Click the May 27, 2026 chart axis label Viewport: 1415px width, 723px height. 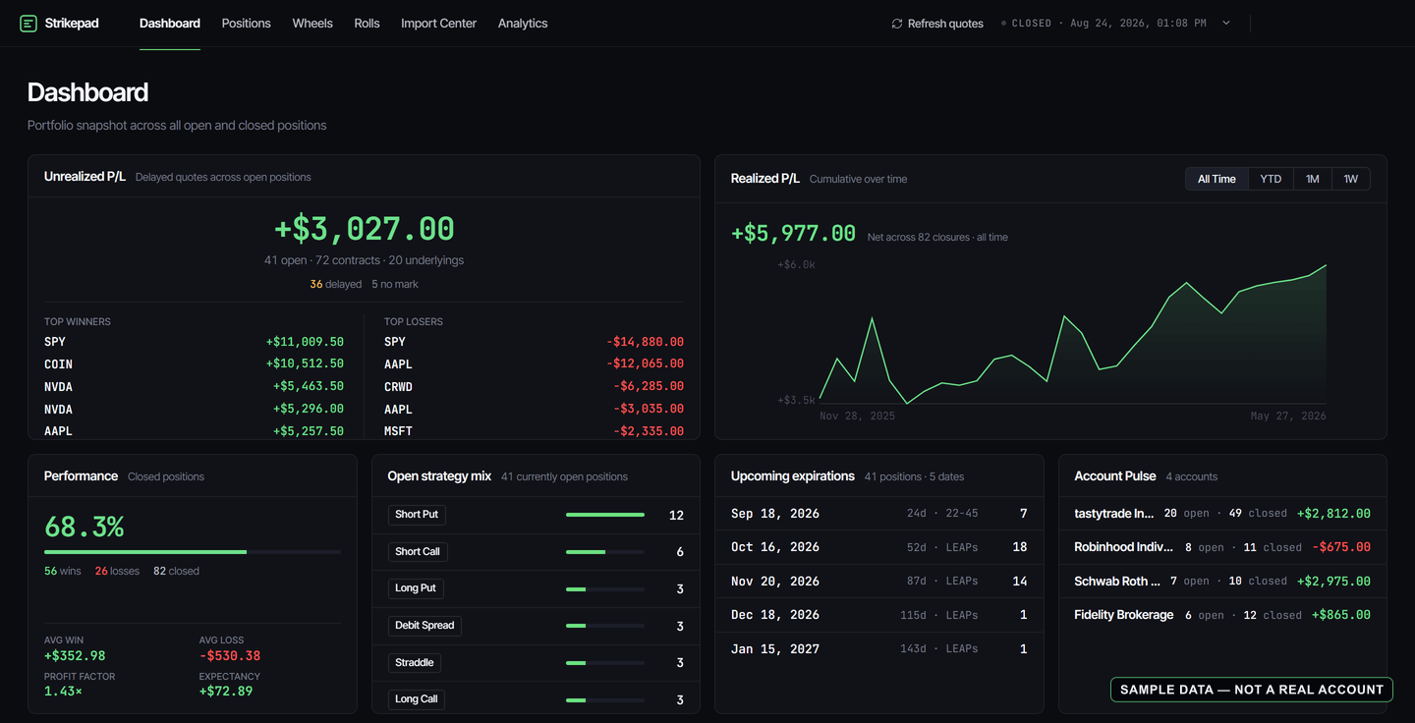coord(1288,417)
